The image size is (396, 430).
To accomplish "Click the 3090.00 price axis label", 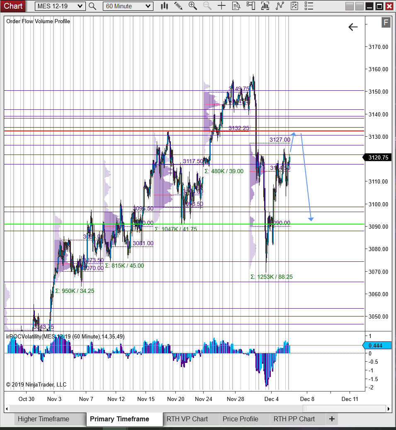I will (379, 227).
